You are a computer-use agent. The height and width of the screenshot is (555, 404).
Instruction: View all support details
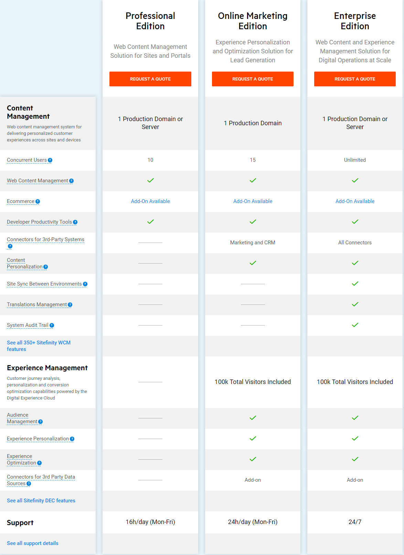(32, 543)
